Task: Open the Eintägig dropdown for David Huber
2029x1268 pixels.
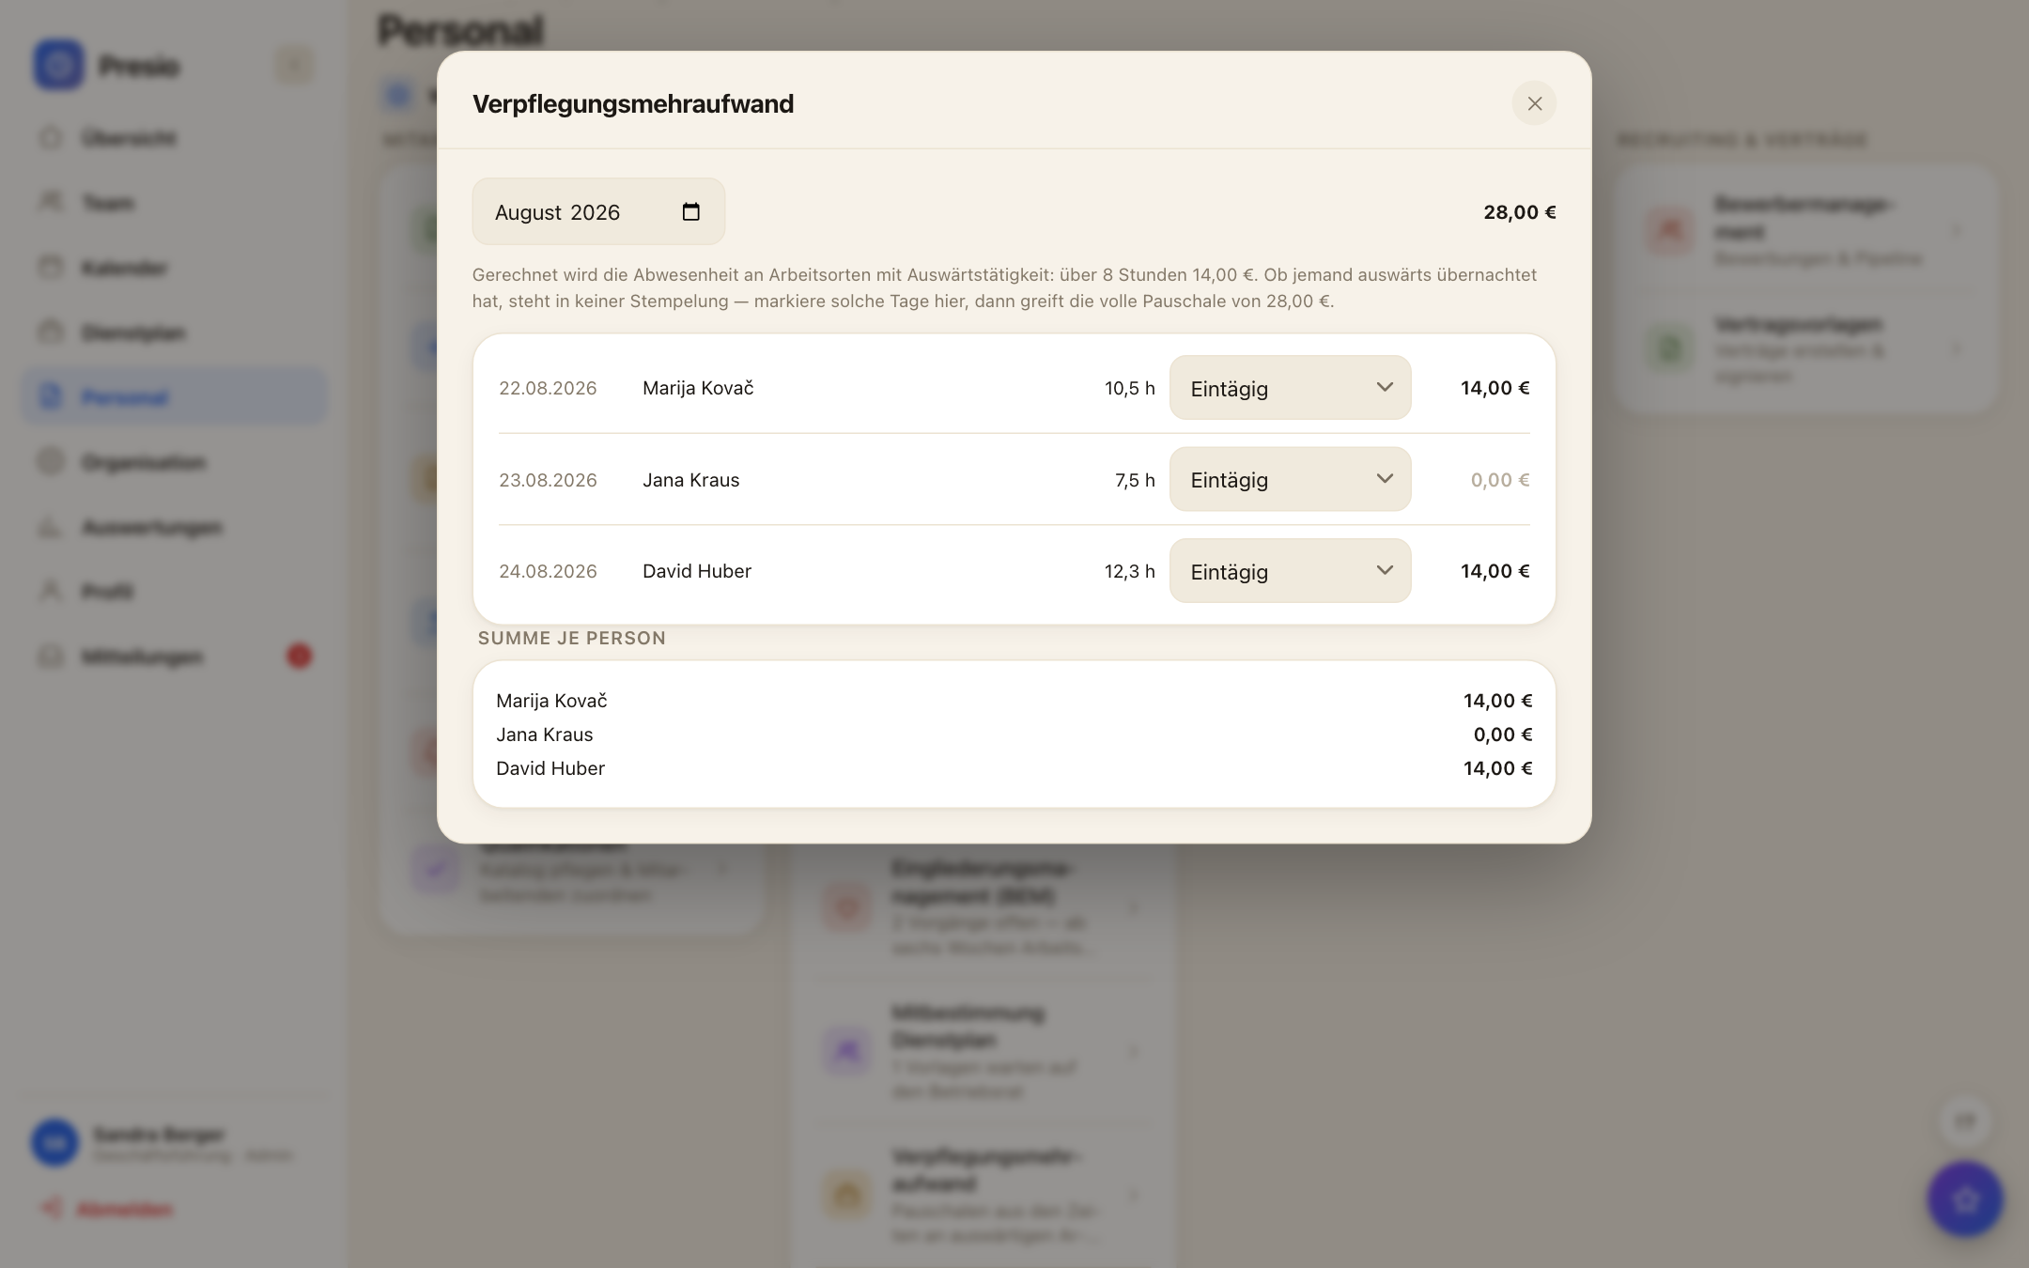Action: tap(1290, 571)
